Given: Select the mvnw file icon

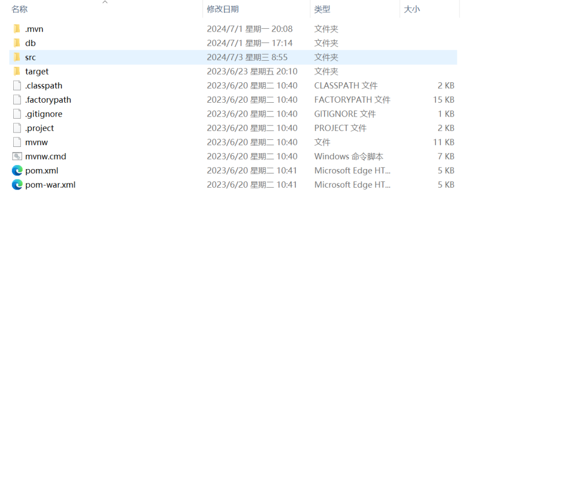Looking at the screenshot, I should pyautogui.click(x=17, y=143).
